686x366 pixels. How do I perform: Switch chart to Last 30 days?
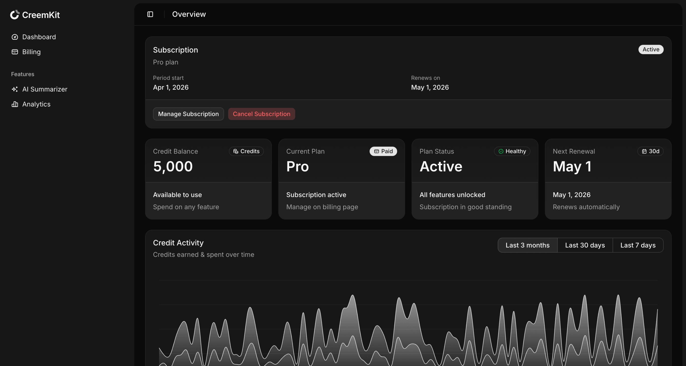[x=585, y=245]
